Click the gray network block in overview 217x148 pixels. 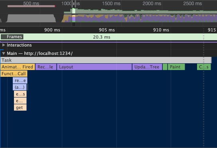click(31, 18)
